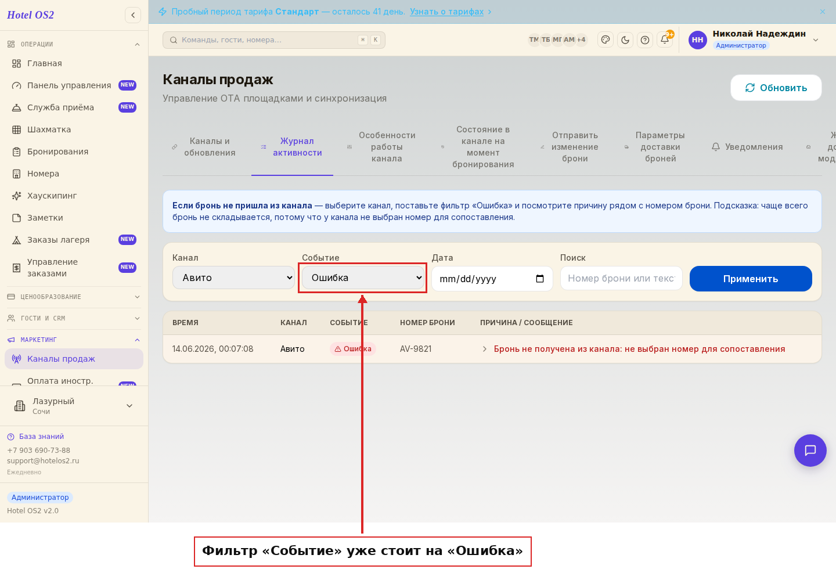Select the Журнал активности tab
Viewport: 836px width, 580px height.
[292, 147]
